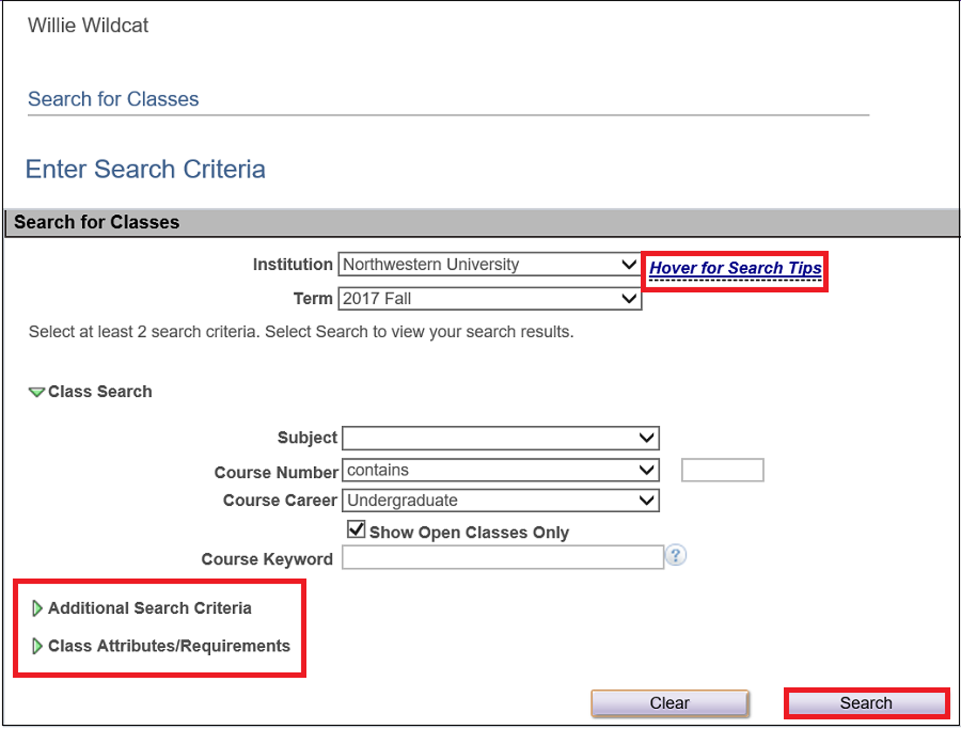Click the Clear button
Viewport: 961px width, 729px height.
click(669, 703)
